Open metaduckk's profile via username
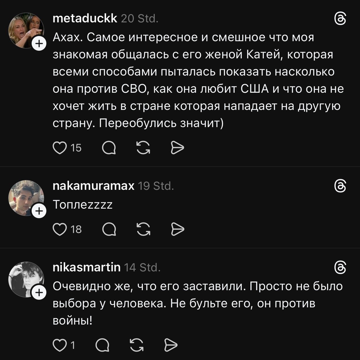 [x=85, y=19]
